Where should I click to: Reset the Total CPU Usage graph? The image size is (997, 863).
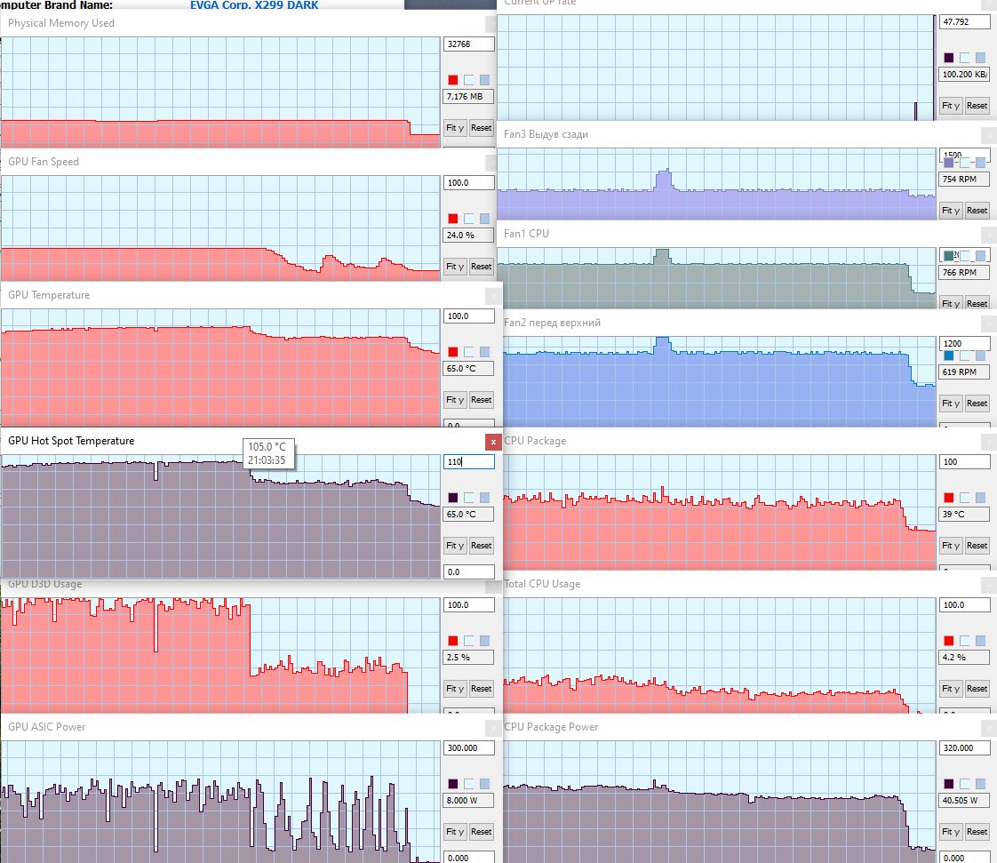(977, 689)
